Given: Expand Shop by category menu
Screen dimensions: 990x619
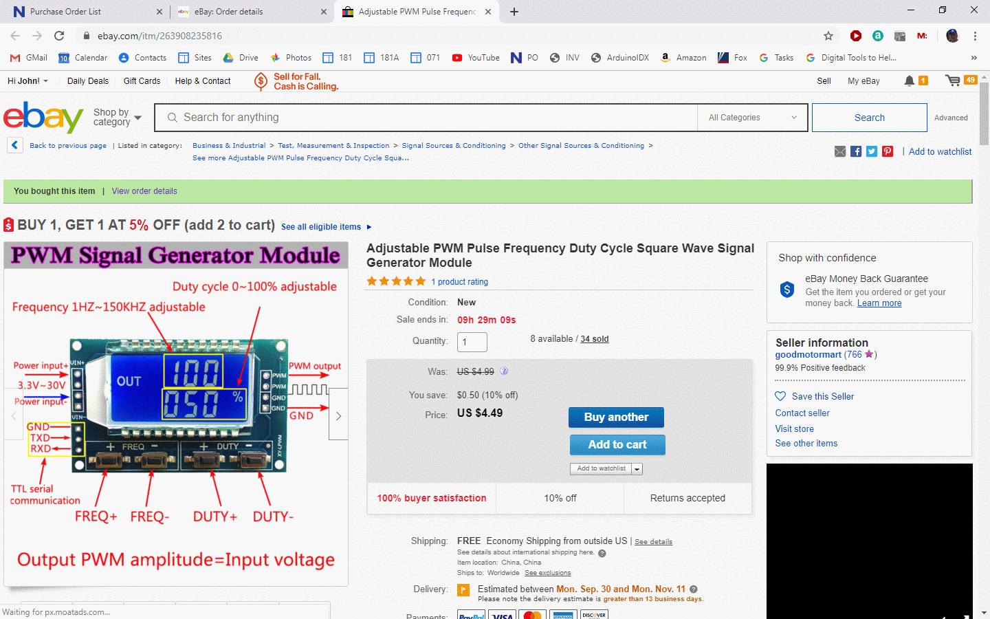Looking at the screenshot, I should click(117, 117).
